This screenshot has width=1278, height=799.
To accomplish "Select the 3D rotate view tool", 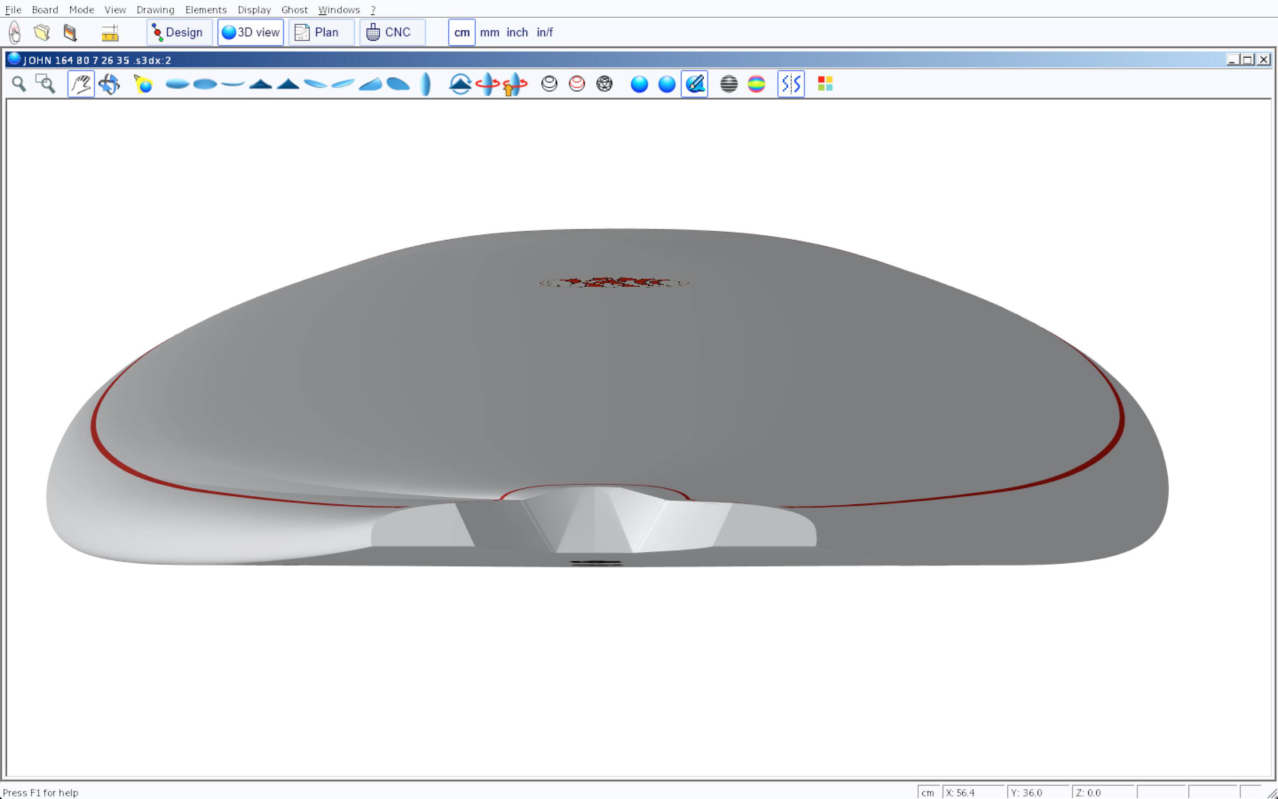I will (109, 84).
